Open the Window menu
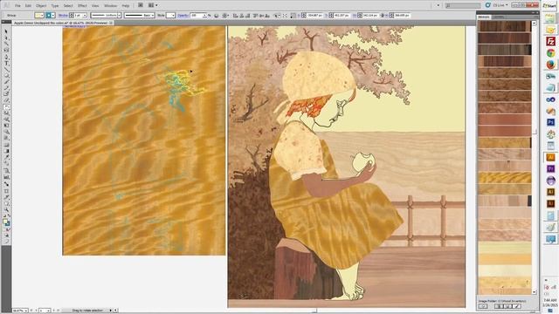The width and height of the screenshot is (559, 314). (x=110, y=6)
